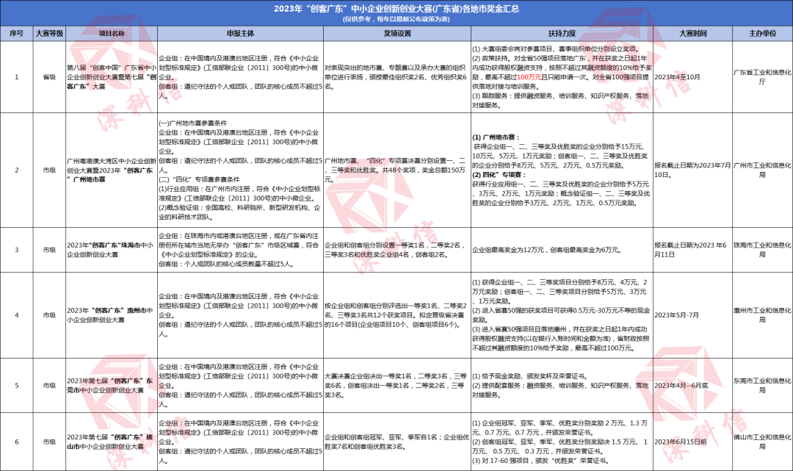Click award cell "大赛决赛企业组决出一等奖1名"
This screenshot has width=793, height=471.
[397, 386]
